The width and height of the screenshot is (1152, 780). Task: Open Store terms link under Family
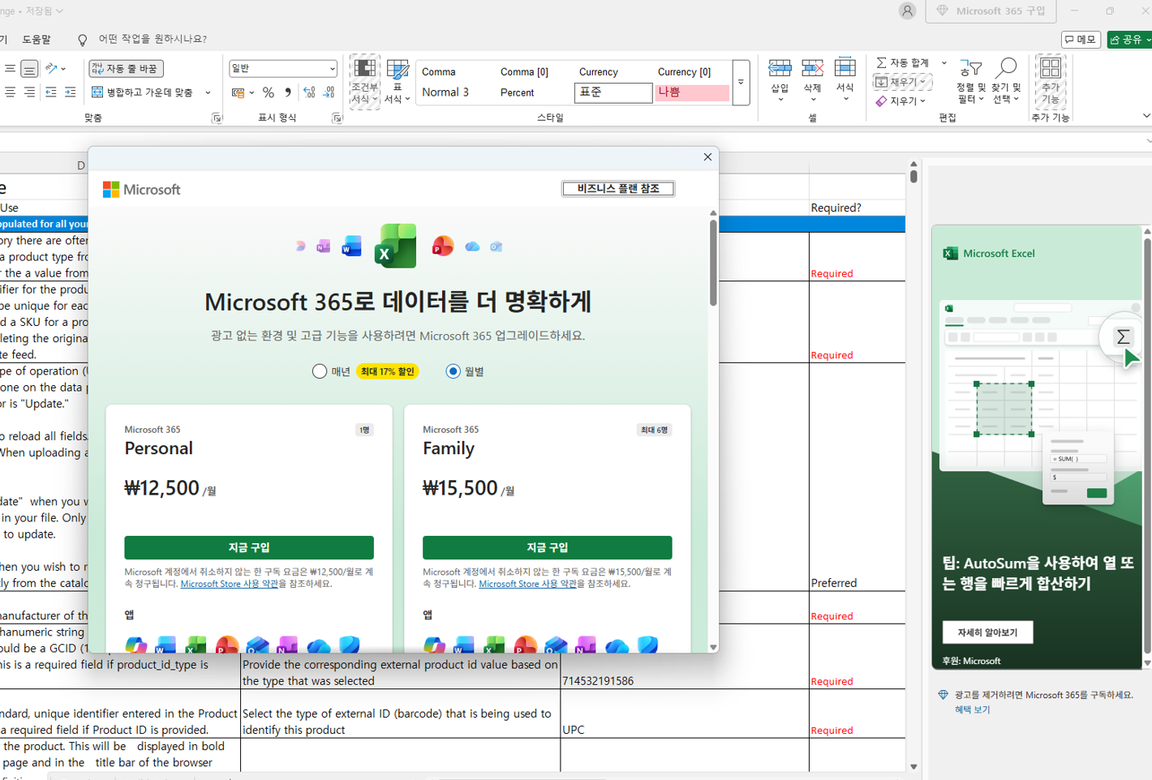[x=527, y=584]
